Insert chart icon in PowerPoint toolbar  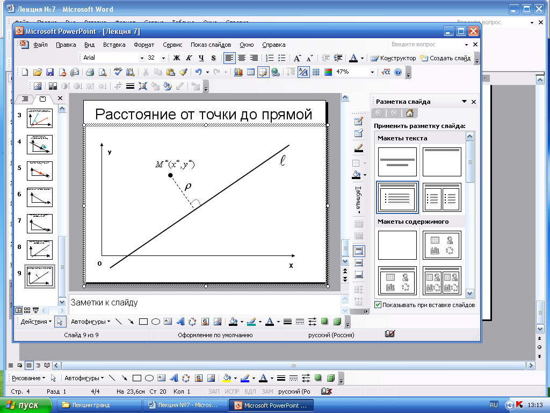(x=238, y=73)
